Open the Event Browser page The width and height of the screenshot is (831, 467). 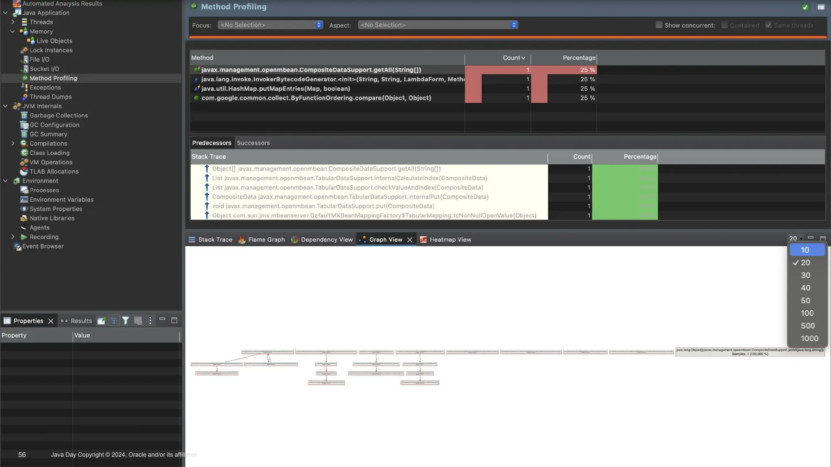point(43,246)
